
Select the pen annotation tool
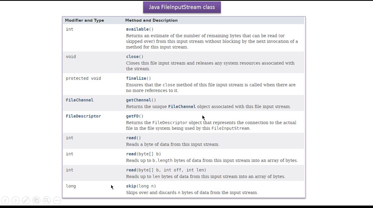[x=26, y=200]
